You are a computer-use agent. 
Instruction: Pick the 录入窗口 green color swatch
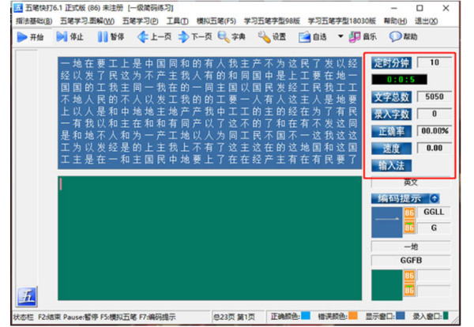[446, 315]
